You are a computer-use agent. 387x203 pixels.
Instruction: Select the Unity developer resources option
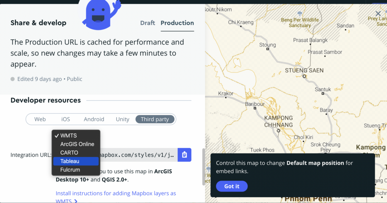pyautogui.click(x=122, y=119)
